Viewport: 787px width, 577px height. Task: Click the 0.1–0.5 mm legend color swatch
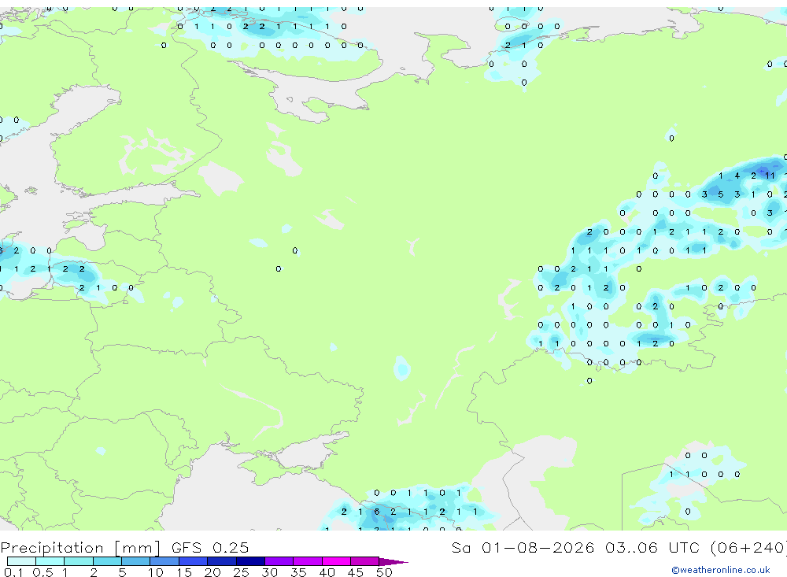21,561
